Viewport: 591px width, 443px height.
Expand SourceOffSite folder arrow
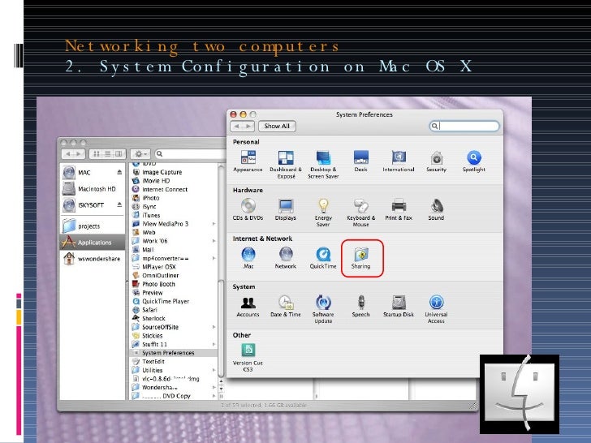tap(214, 327)
